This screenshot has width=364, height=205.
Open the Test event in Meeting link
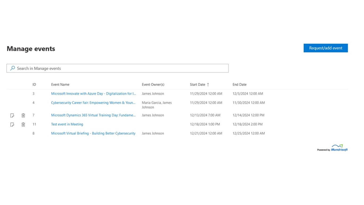pyautogui.click(x=67, y=124)
